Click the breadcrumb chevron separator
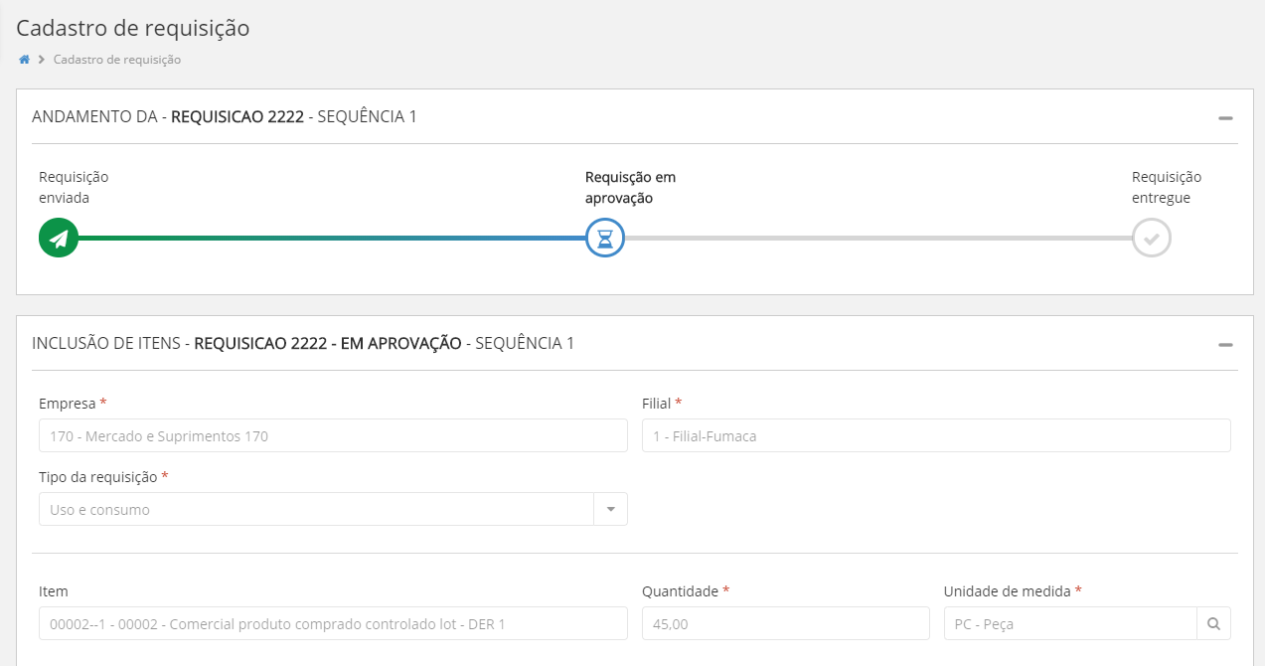 [x=42, y=60]
